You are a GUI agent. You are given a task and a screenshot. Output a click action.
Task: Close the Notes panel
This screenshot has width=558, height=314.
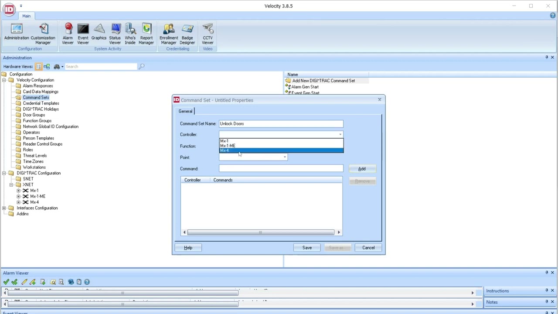pos(552,302)
